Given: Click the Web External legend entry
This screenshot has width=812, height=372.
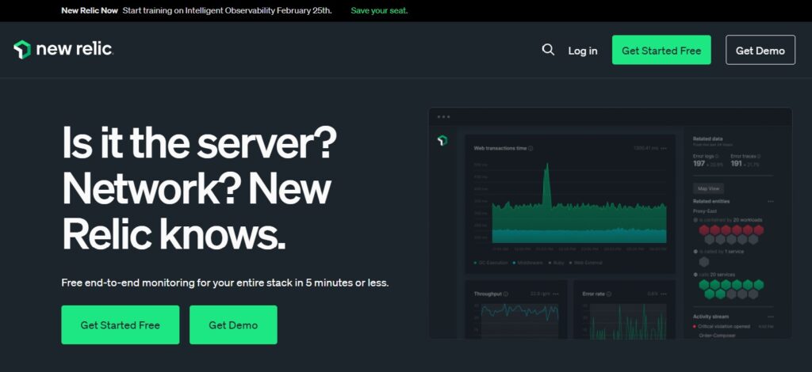Looking at the screenshot, I should [x=586, y=263].
